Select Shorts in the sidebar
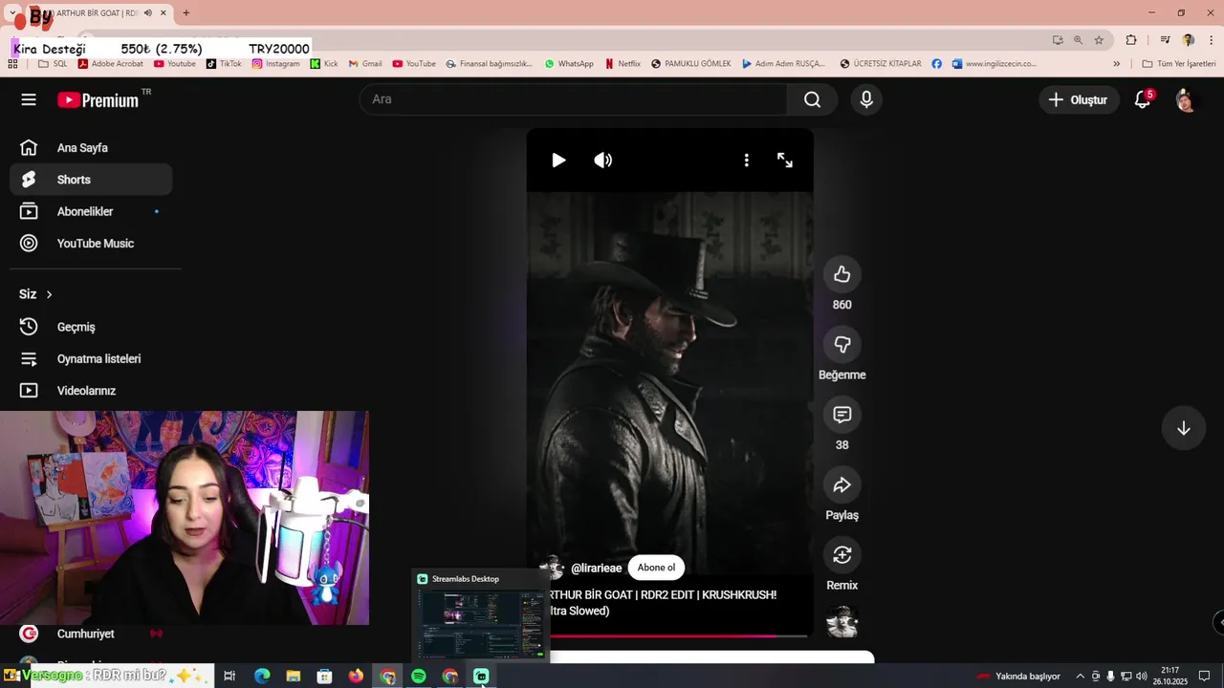 91,180
